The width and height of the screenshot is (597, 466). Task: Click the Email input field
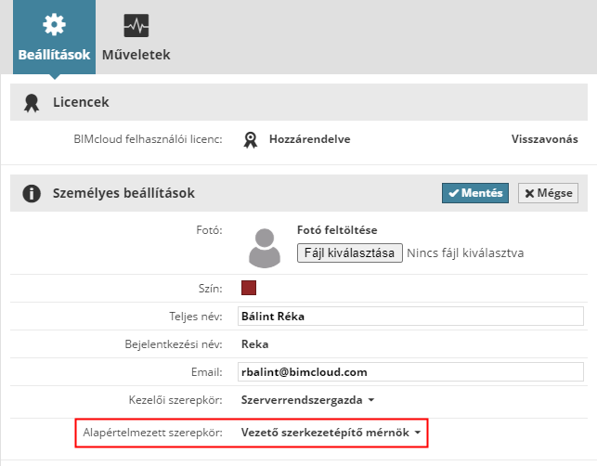(409, 372)
